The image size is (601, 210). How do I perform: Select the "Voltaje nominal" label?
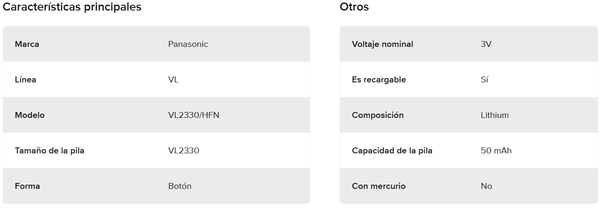pos(382,44)
